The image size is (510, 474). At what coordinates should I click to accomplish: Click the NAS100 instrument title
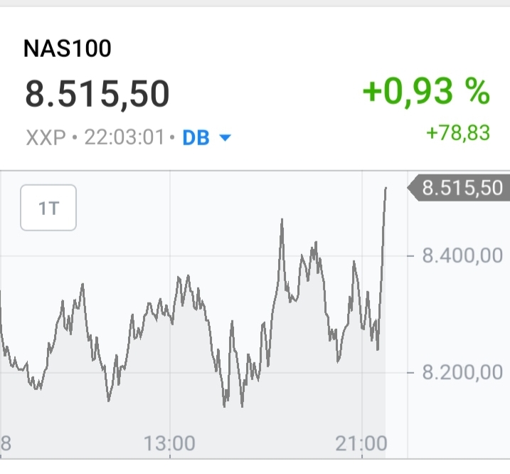point(68,48)
